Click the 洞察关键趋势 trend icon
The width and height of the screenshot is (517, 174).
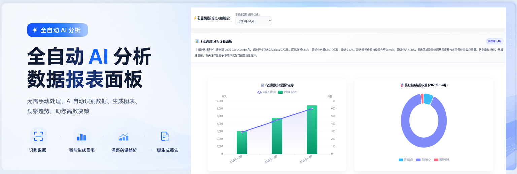point(124,136)
